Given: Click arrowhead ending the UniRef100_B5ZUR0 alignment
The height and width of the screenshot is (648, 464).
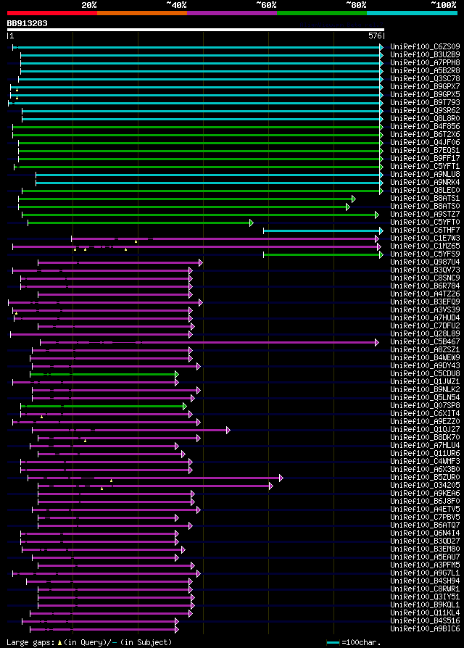Looking at the screenshot, I should coord(281,478).
